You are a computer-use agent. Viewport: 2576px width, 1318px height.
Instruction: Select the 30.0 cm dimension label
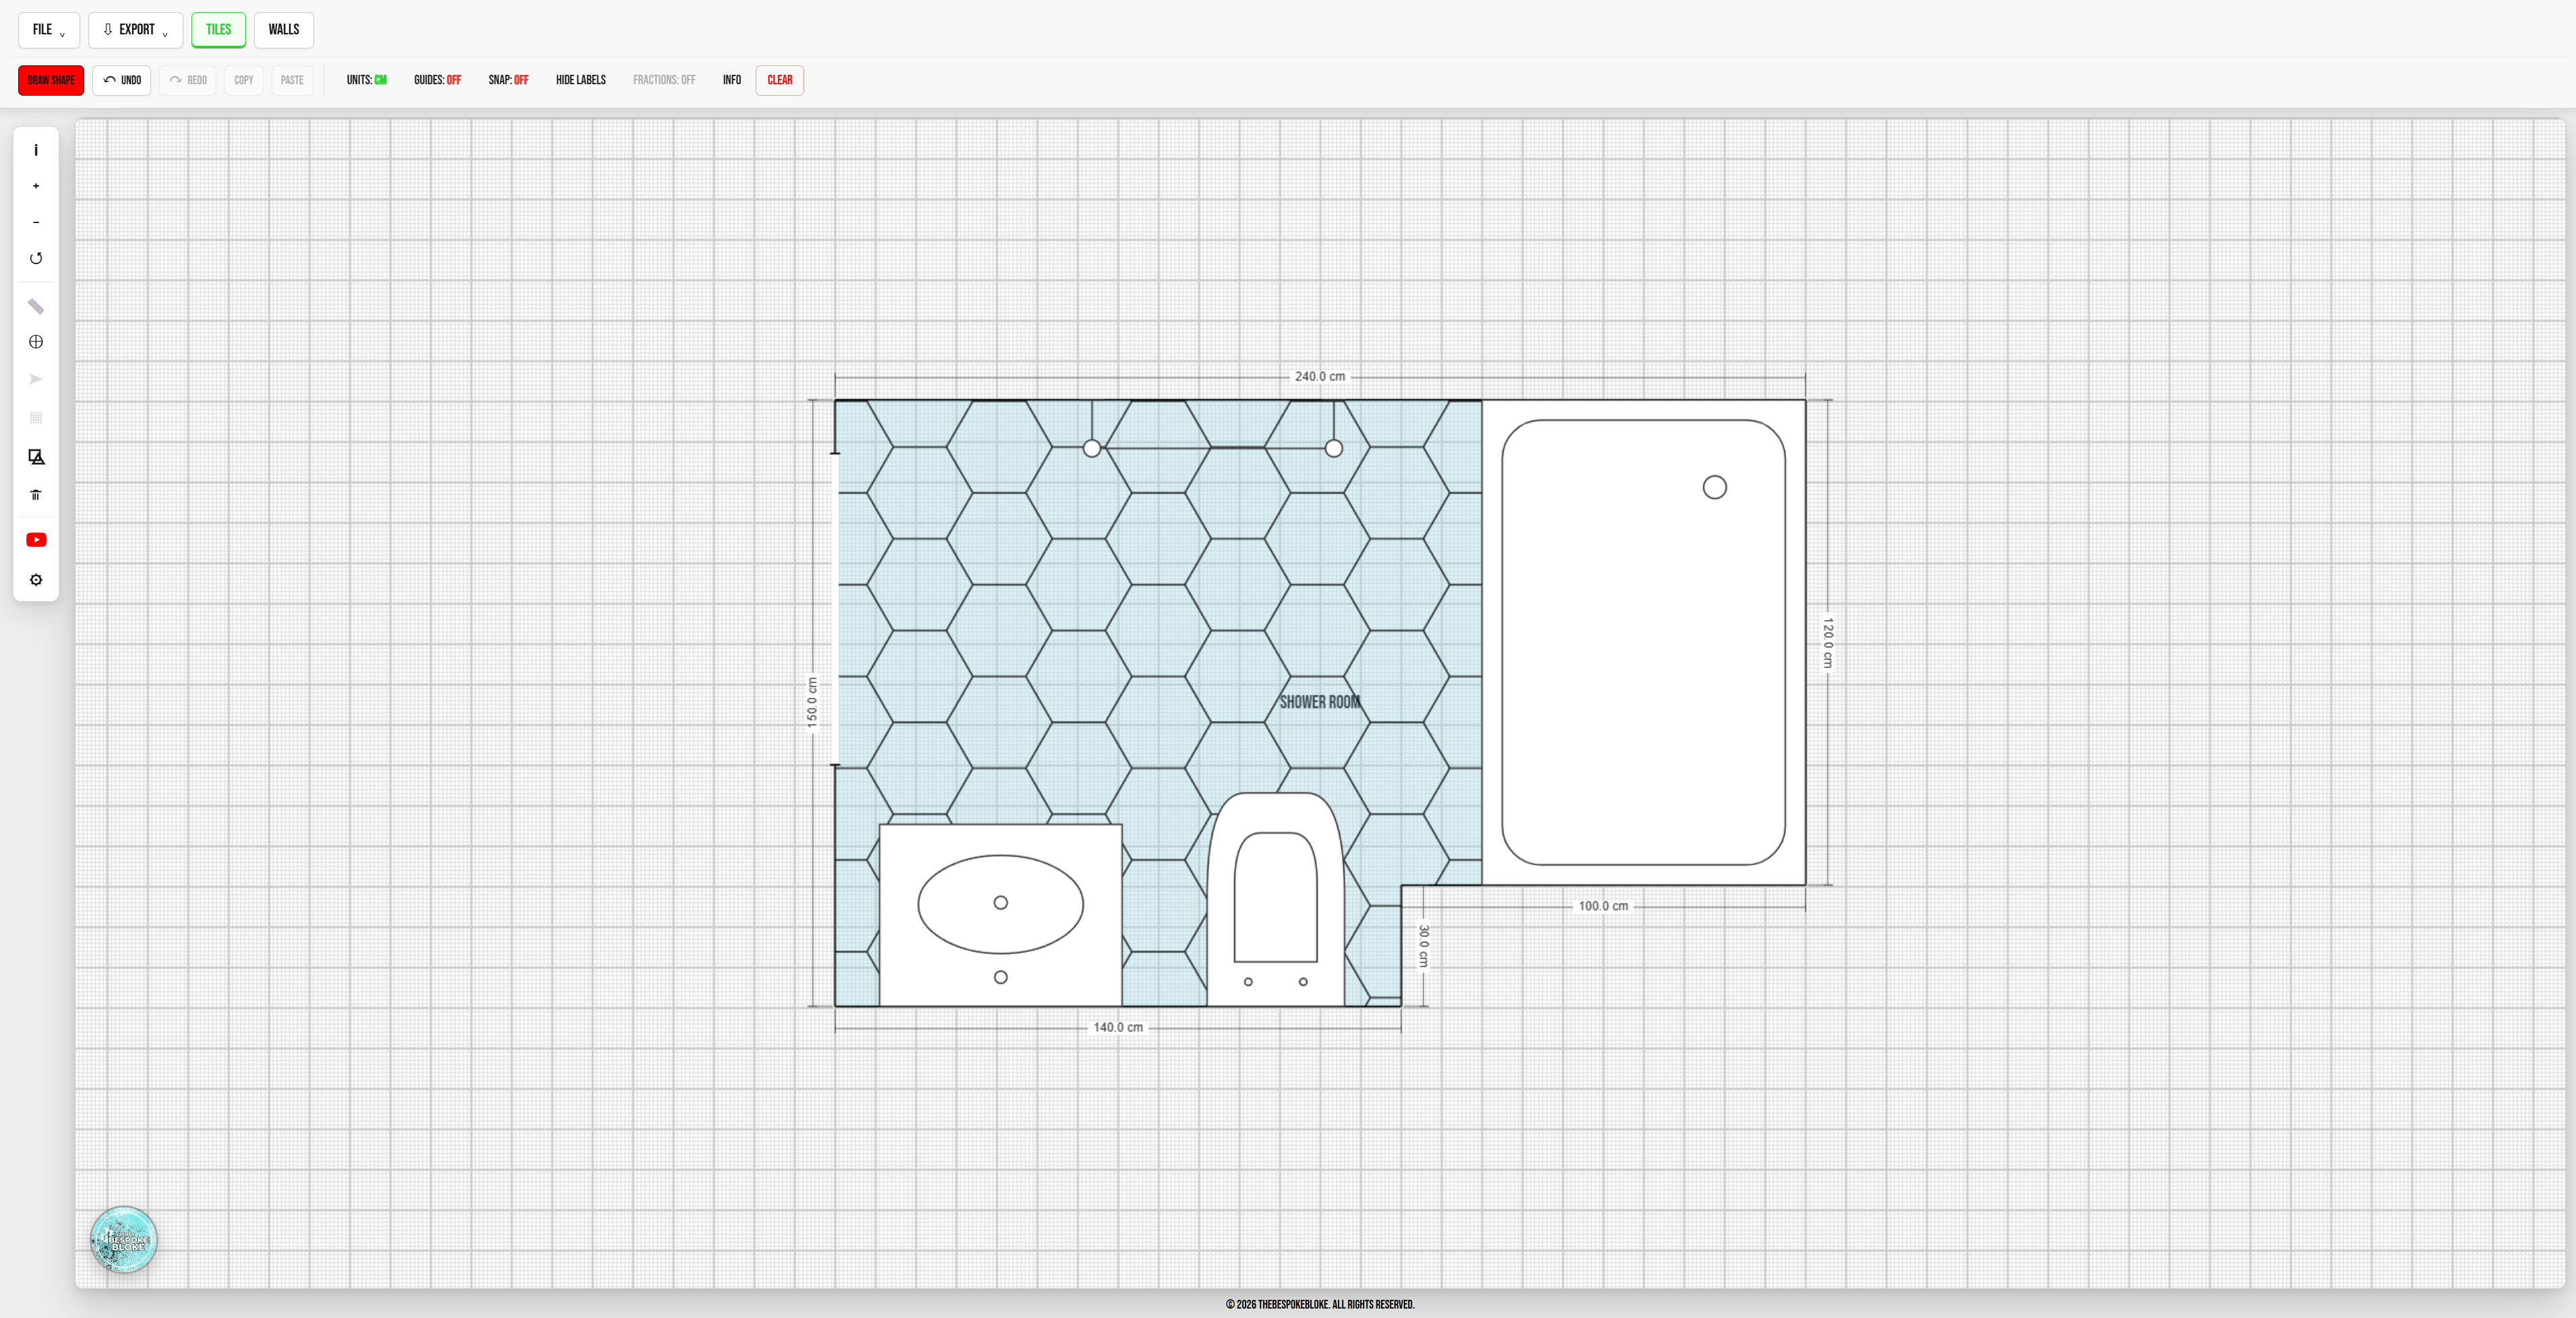click(x=1423, y=946)
